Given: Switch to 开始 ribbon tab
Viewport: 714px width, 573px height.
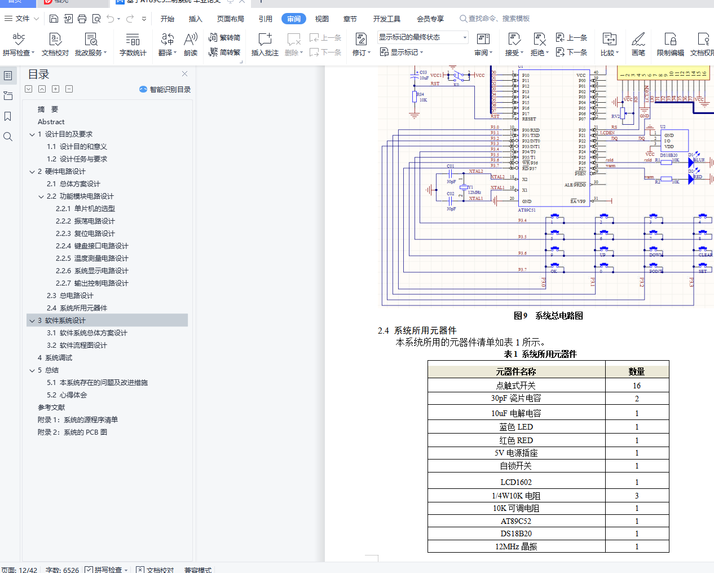Looking at the screenshot, I should (168, 19).
